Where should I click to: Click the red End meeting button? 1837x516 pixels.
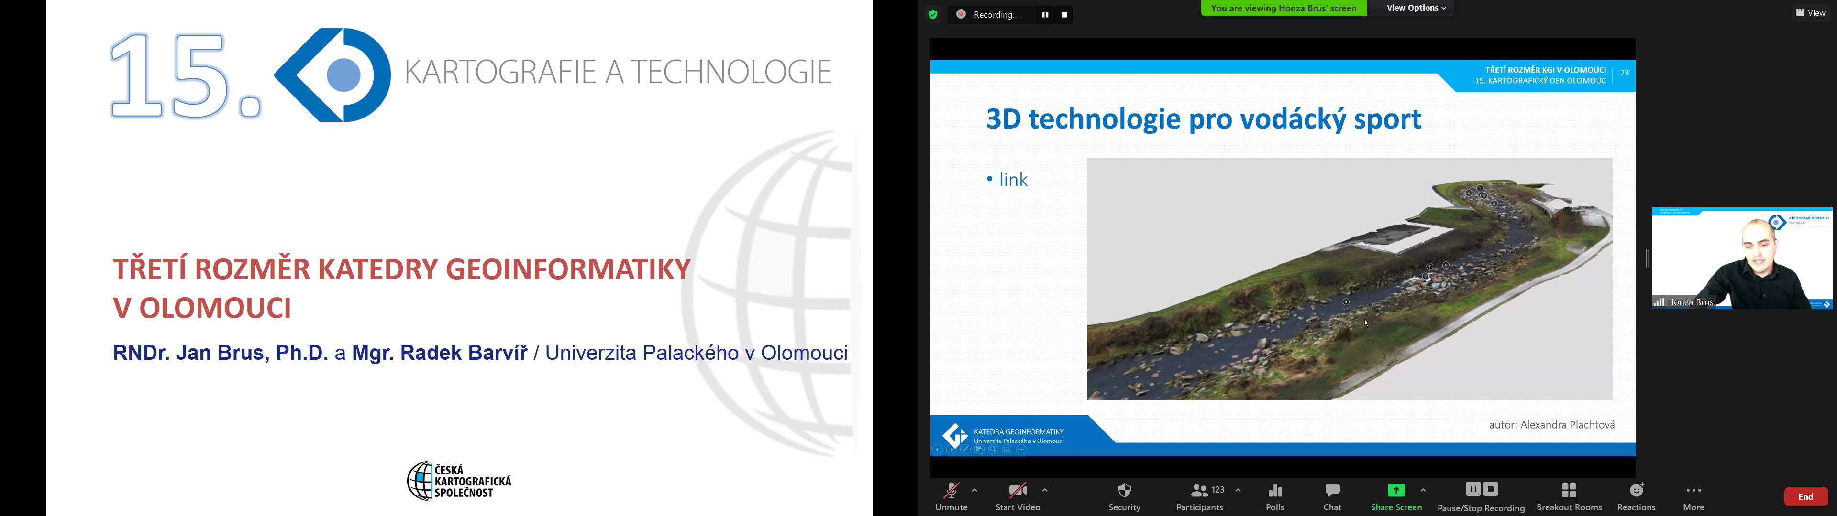(1805, 497)
